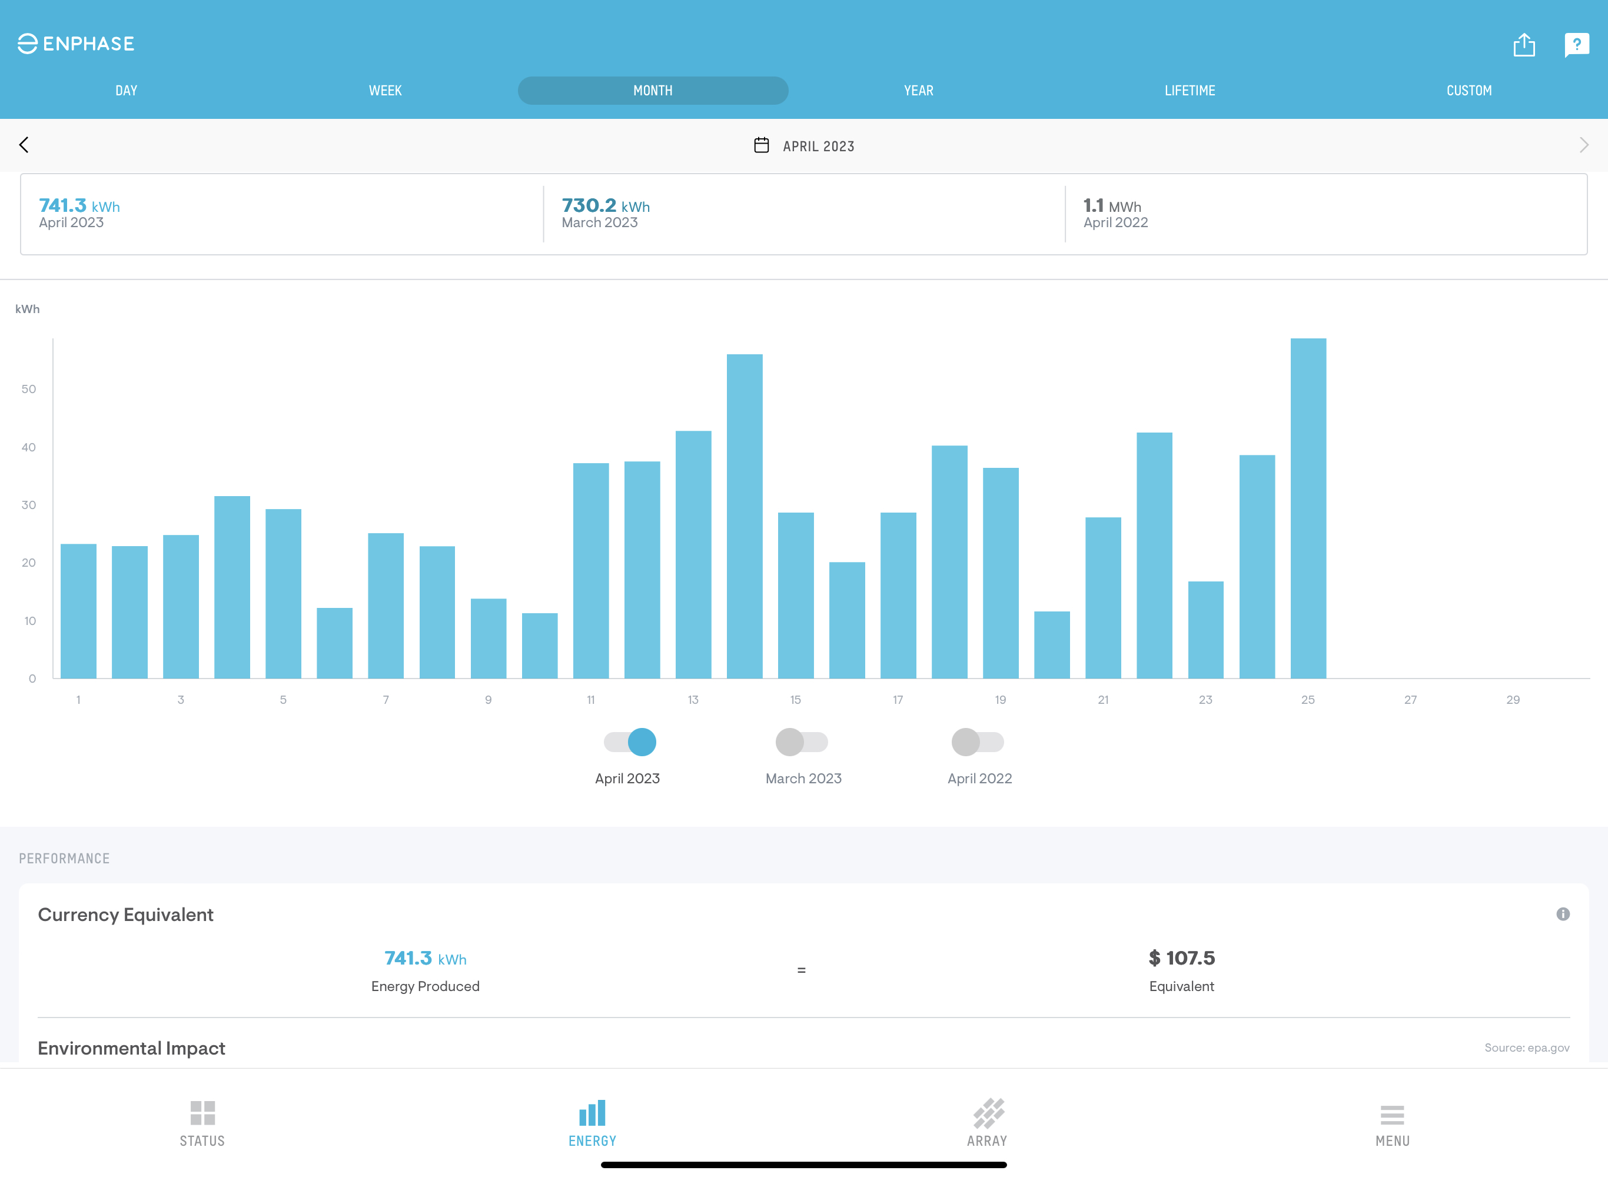Image resolution: width=1608 pixels, height=1177 pixels.
Task: Disable the April 2023 chart toggle
Action: tap(630, 743)
